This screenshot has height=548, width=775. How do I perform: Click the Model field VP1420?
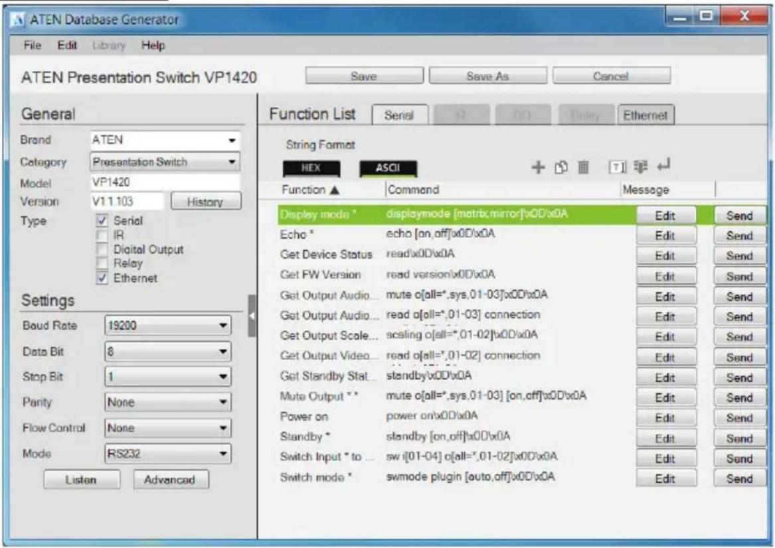pos(165,182)
